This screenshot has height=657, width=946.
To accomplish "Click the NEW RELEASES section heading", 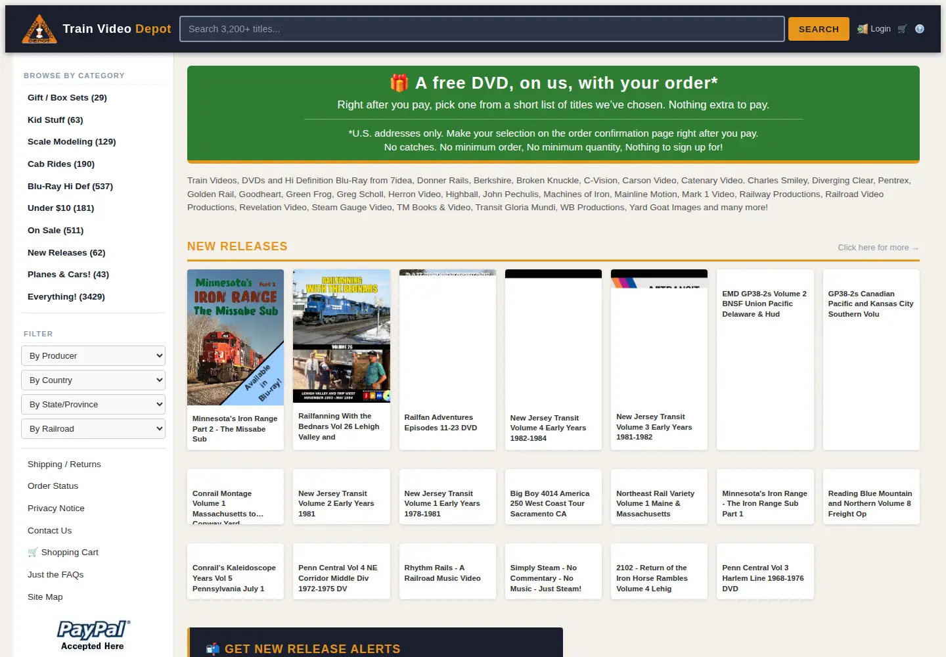I will coord(237,246).
